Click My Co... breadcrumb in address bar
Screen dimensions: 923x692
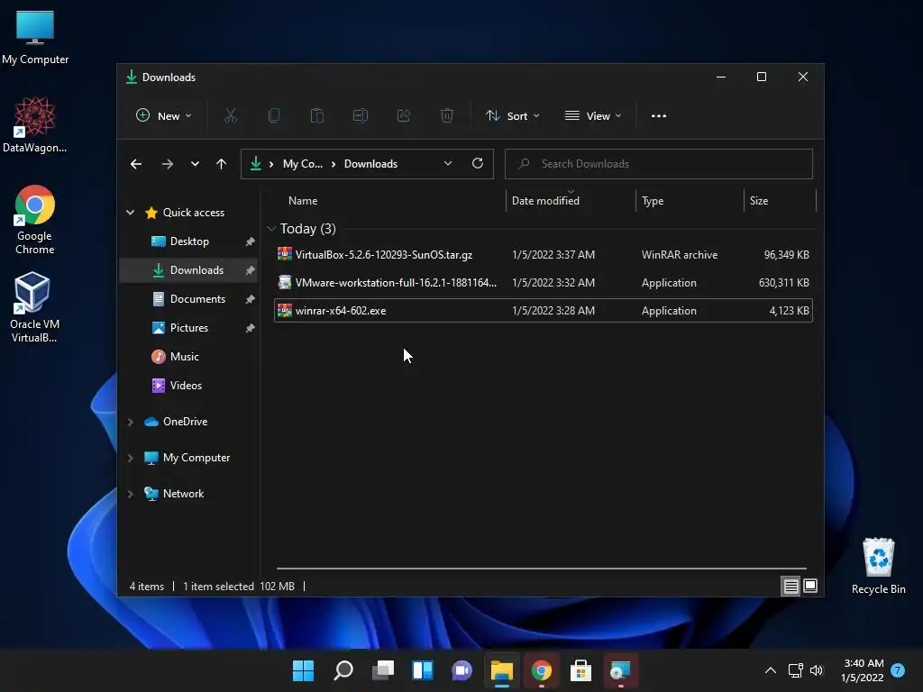point(303,164)
